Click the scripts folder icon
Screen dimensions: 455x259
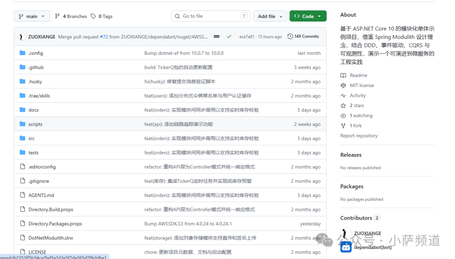22,124
